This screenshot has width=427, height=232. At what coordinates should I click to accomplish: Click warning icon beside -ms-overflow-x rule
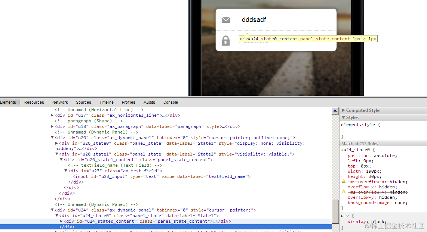344,182
